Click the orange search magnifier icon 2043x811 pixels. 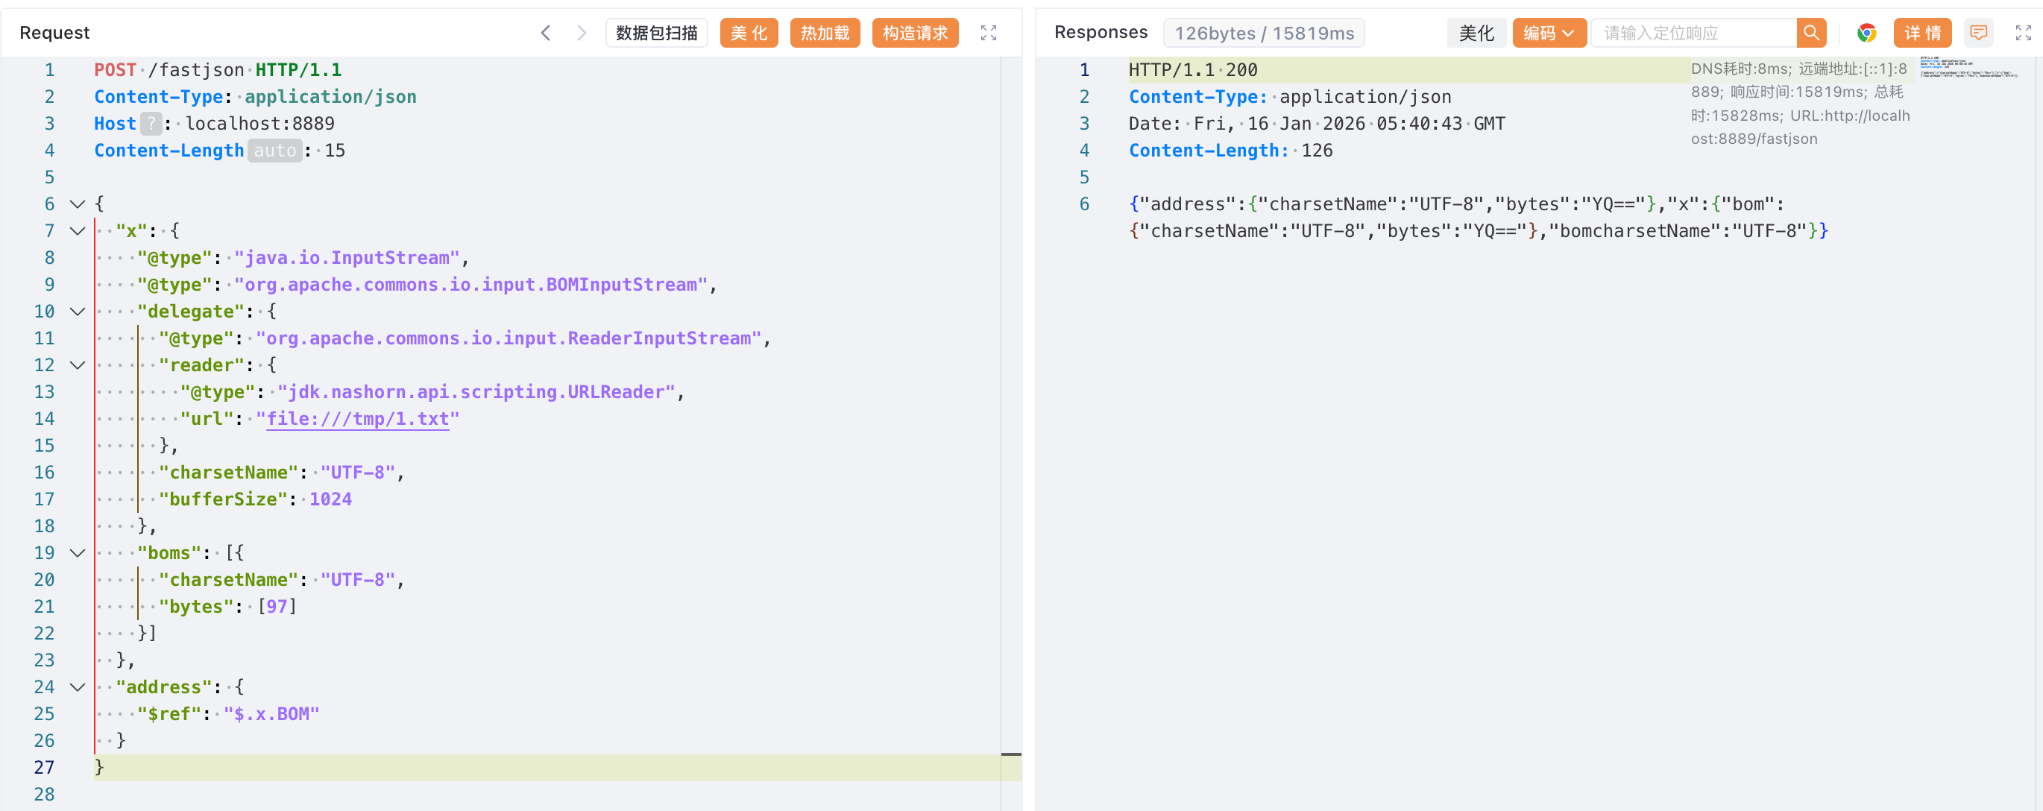pos(1810,33)
